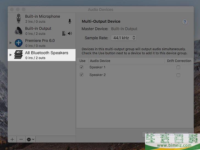Viewport: 200px width, 150px height.
Task: Open the help question mark button
Action: tap(185, 22)
